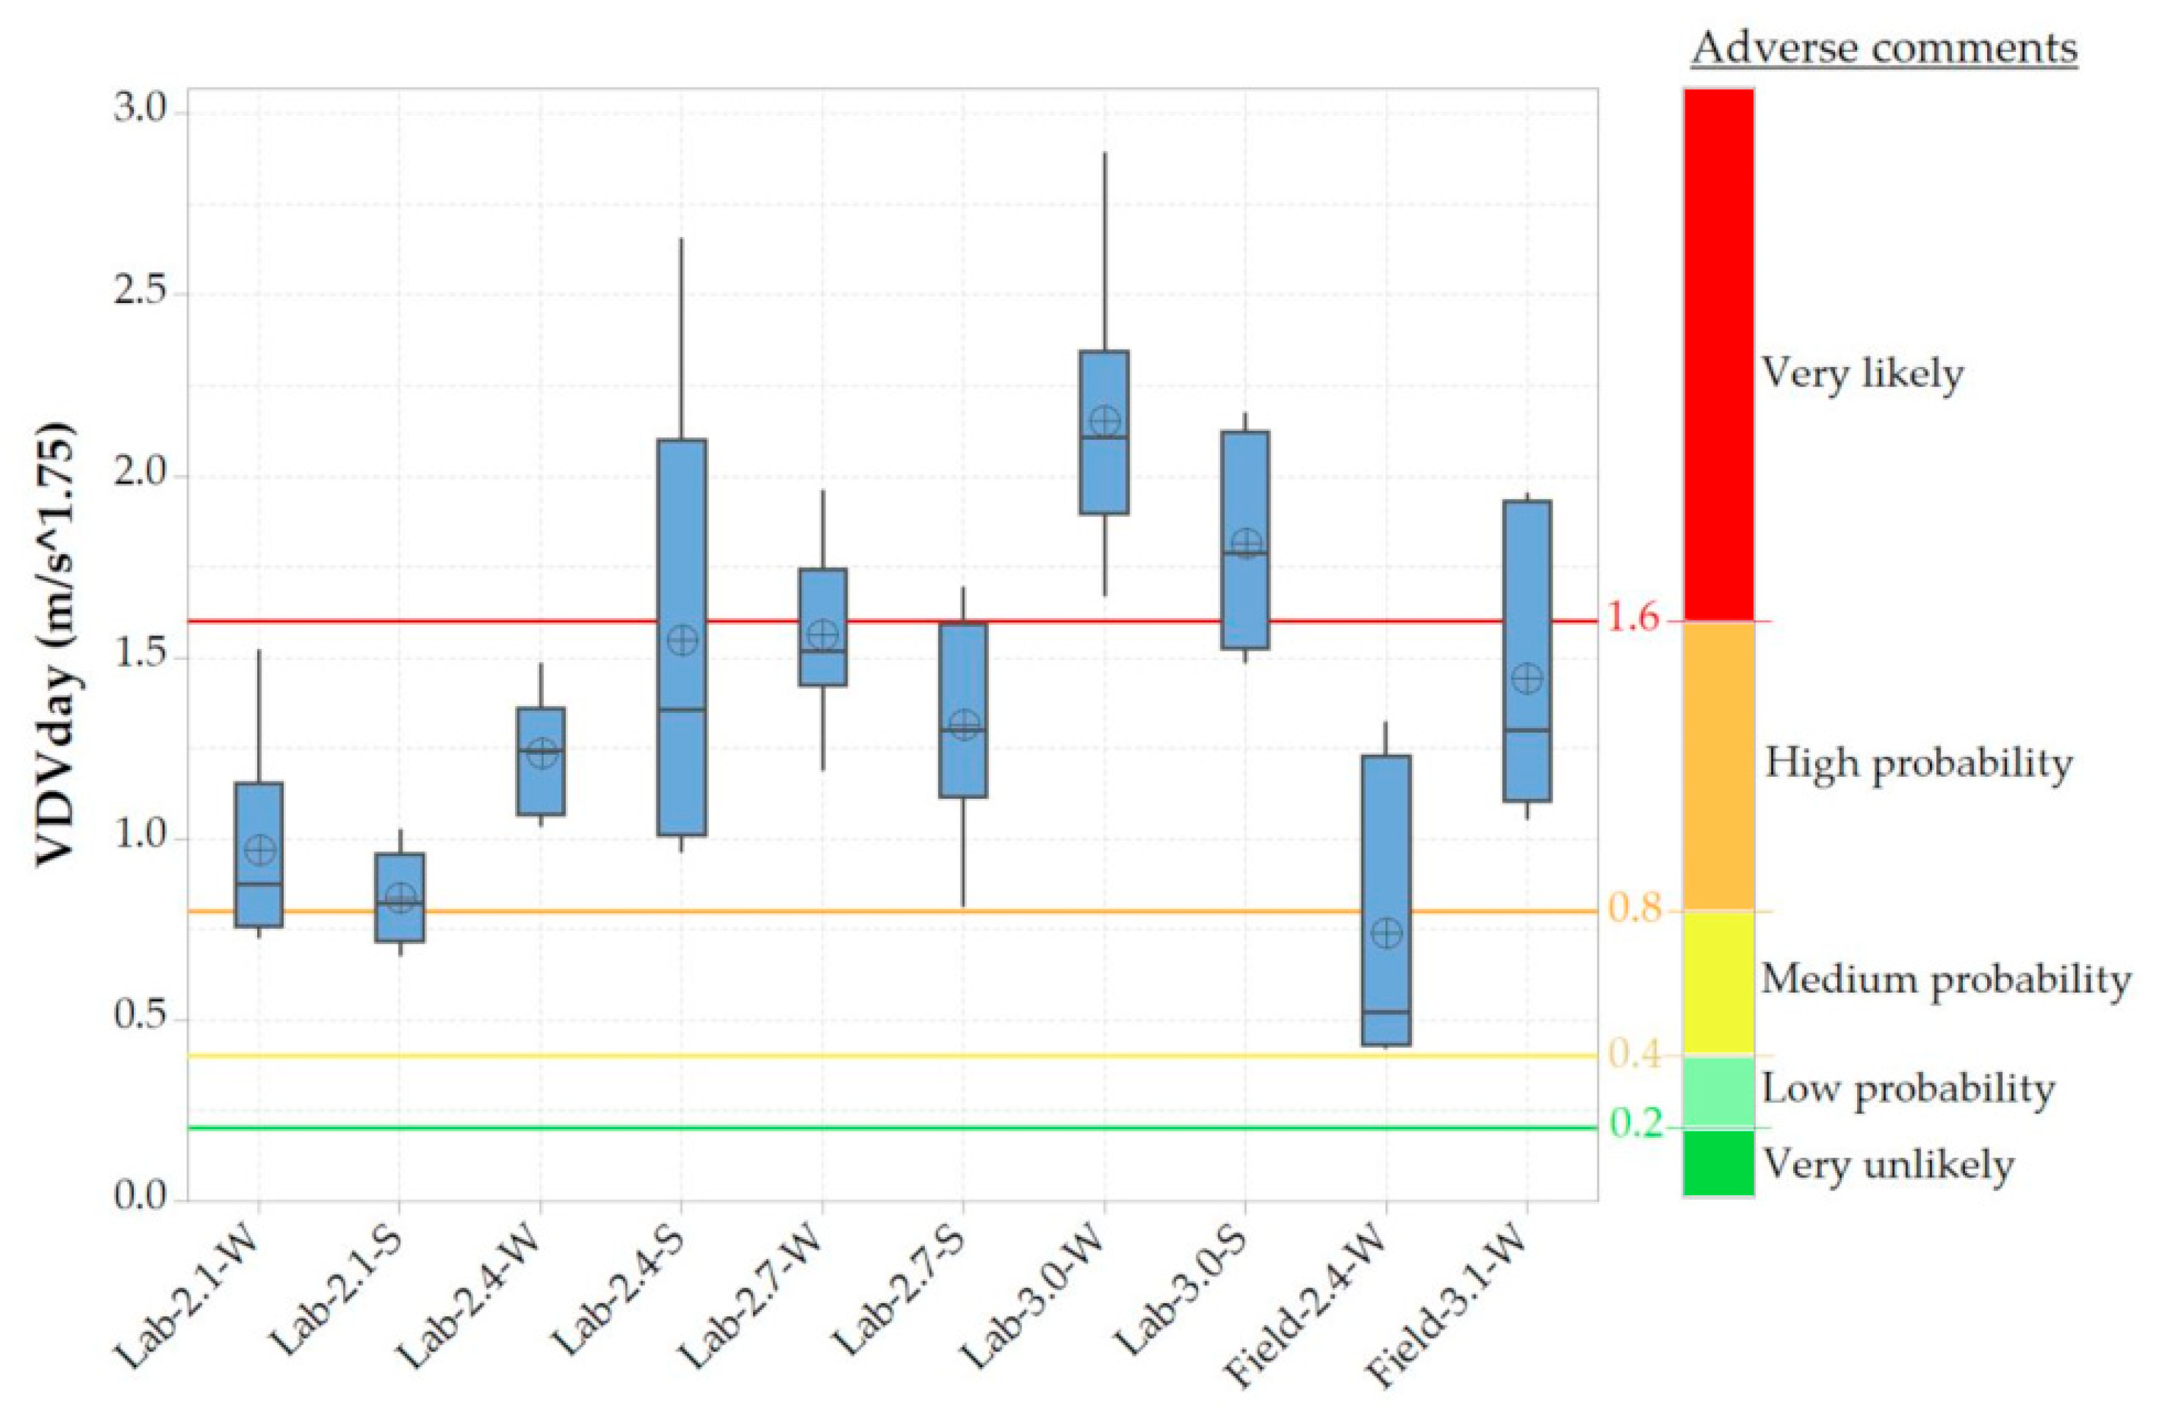
Task: Click the light green Low probability band
Action: [1719, 1091]
